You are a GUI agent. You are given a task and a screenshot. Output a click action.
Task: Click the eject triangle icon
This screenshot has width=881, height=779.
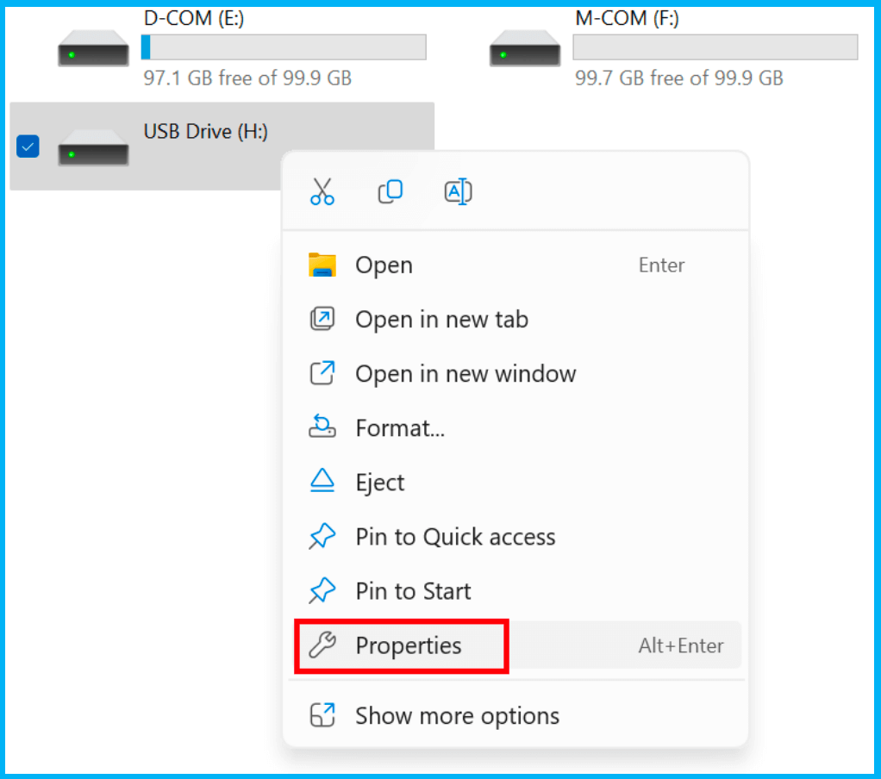(x=322, y=481)
